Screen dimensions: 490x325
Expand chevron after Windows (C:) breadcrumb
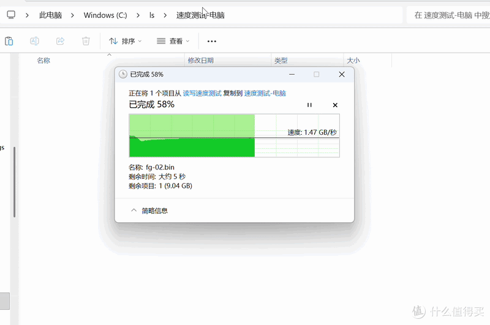[138, 15]
